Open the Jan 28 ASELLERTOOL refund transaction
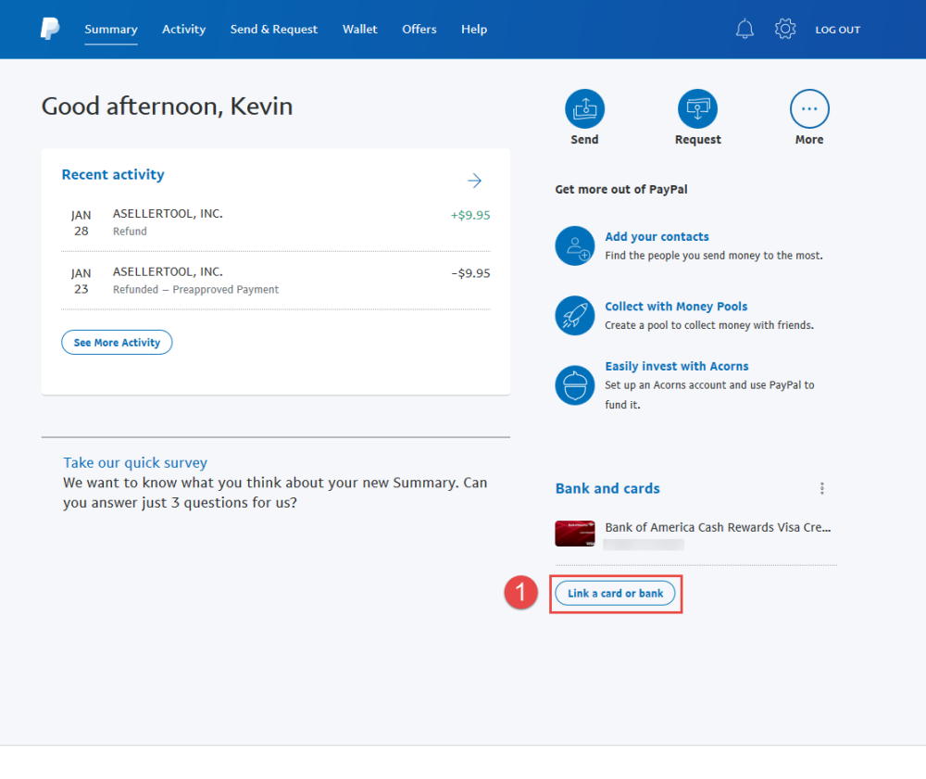Image resolution: width=926 pixels, height=779 pixels. point(276,222)
